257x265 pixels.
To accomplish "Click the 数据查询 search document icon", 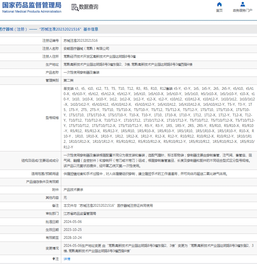I will click(75, 7).
